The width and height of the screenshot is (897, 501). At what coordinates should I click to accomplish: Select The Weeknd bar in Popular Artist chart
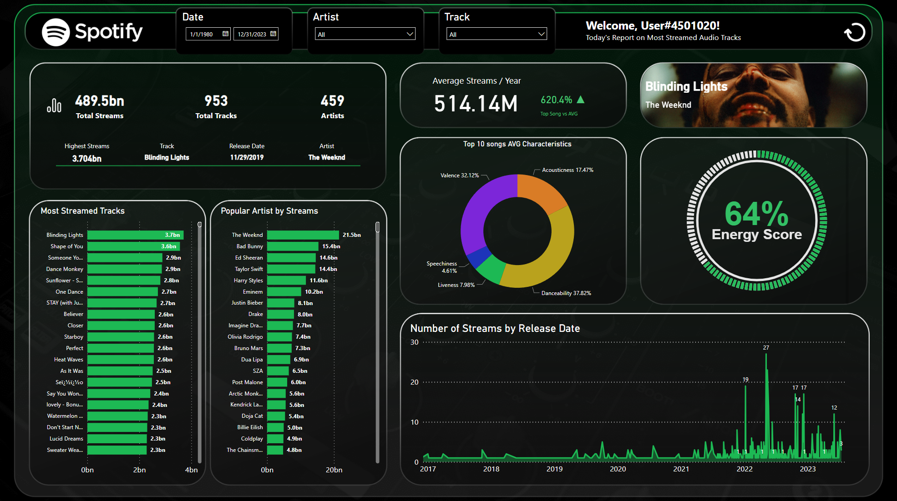(x=303, y=235)
